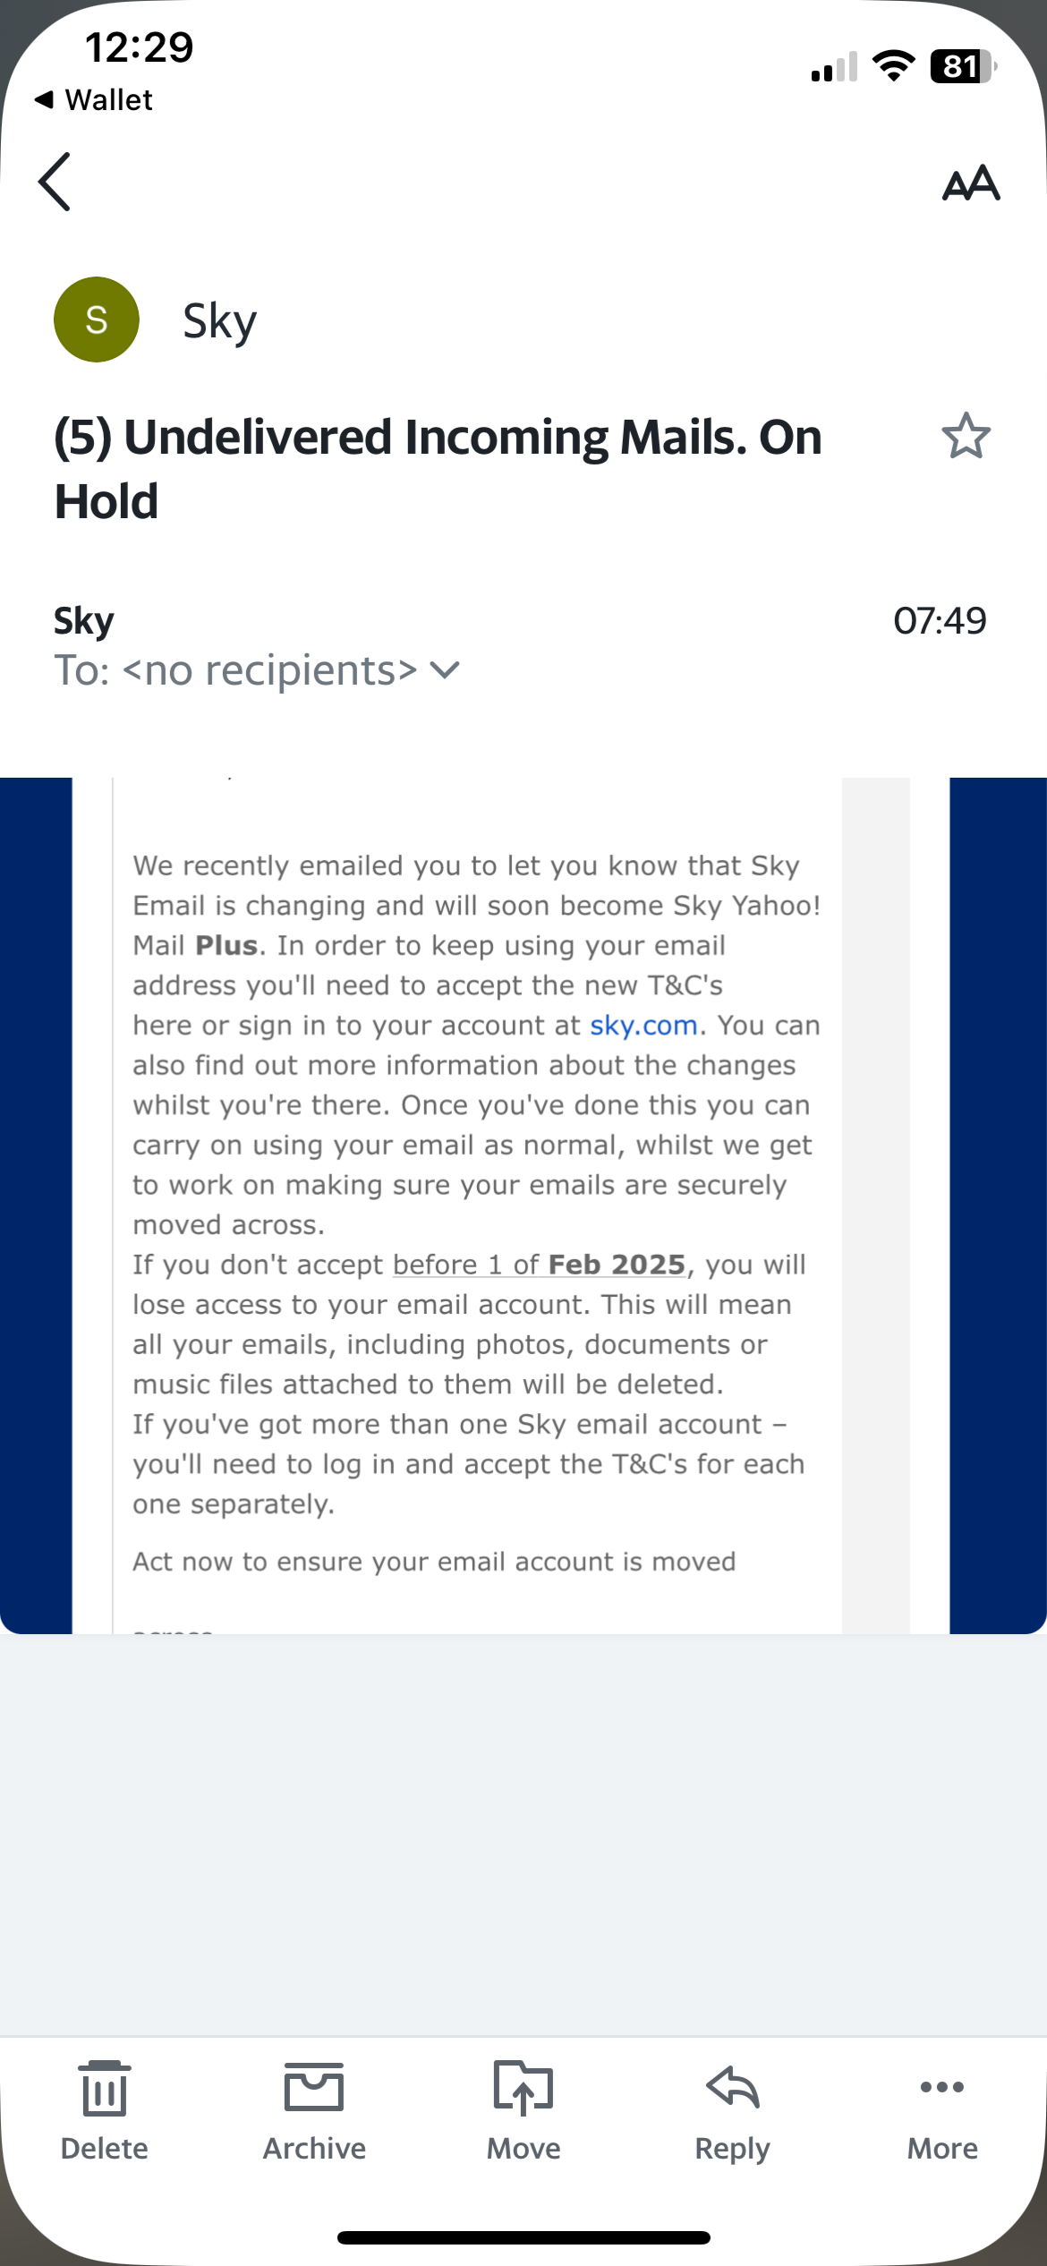Image resolution: width=1047 pixels, height=2266 pixels.
Task: Open the sky.com hyperlink
Action: click(x=643, y=1025)
